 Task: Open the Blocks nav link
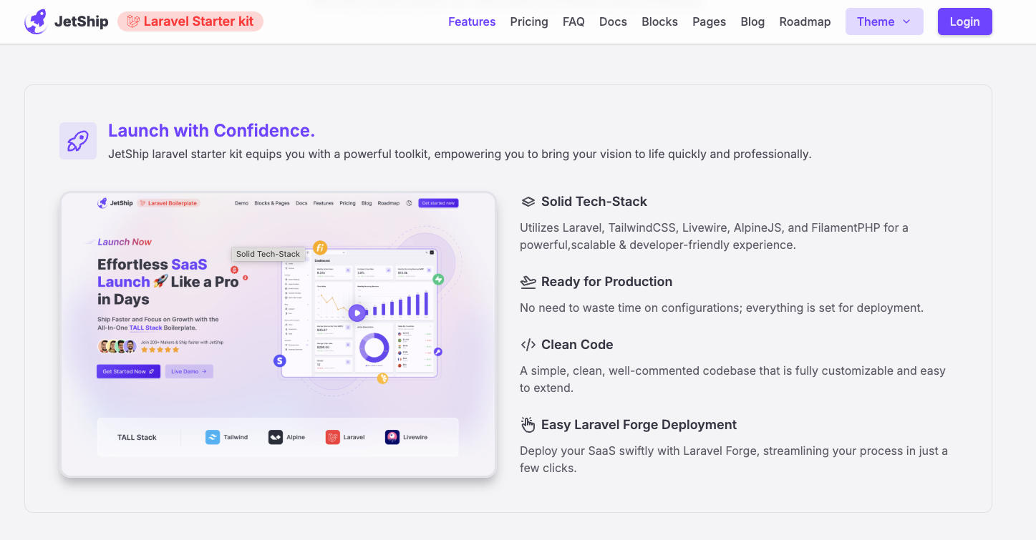point(659,21)
